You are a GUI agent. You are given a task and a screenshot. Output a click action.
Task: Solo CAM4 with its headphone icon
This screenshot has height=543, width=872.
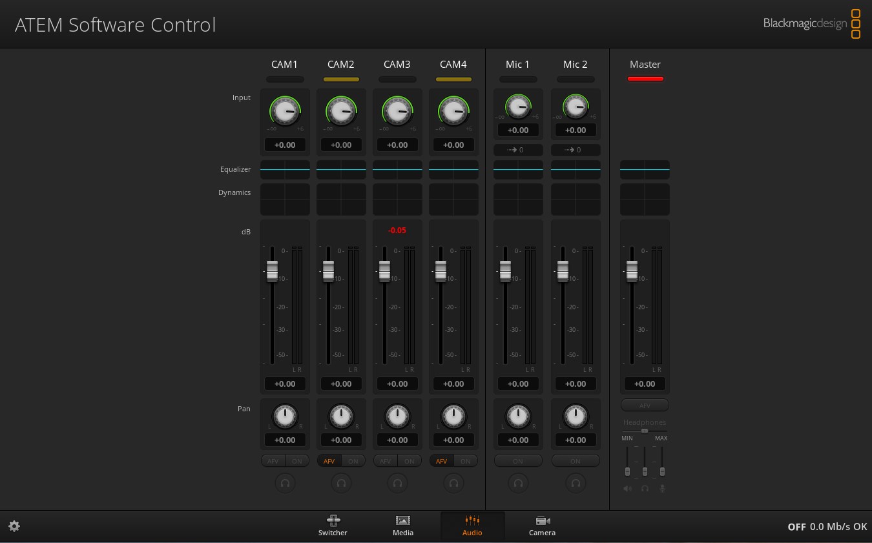[x=453, y=483]
